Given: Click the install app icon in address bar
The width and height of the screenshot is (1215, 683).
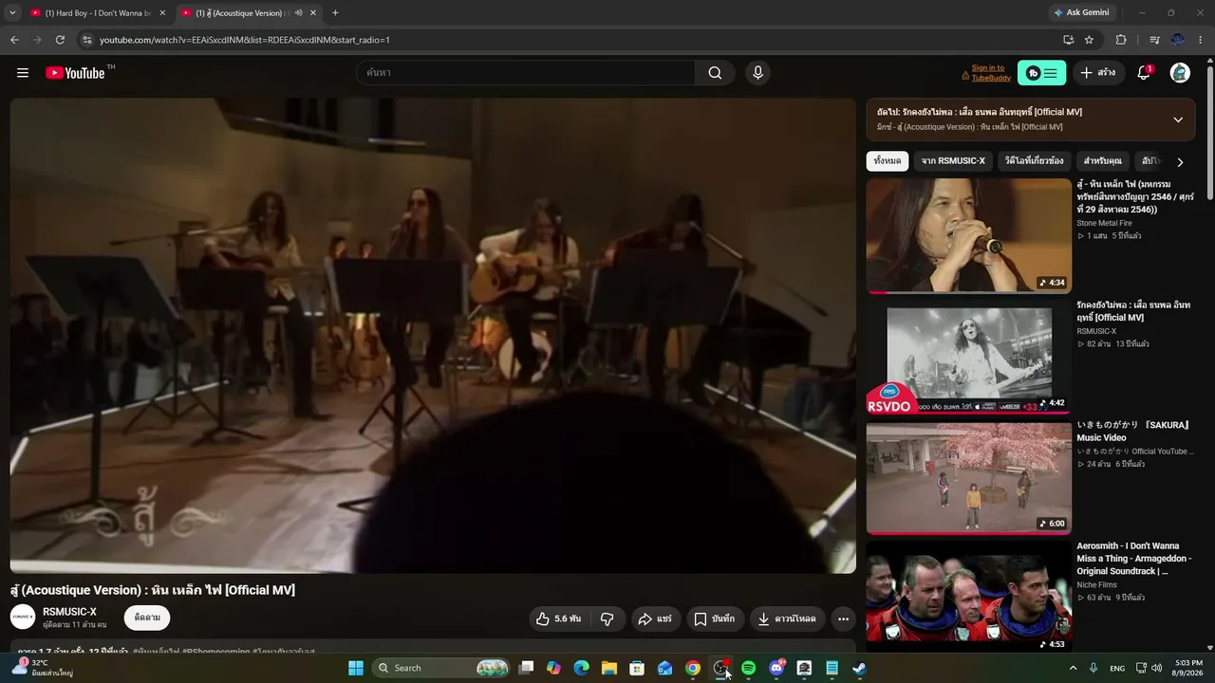Looking at the screenshot, I should pyautogui.click(x=1068, y=40).
